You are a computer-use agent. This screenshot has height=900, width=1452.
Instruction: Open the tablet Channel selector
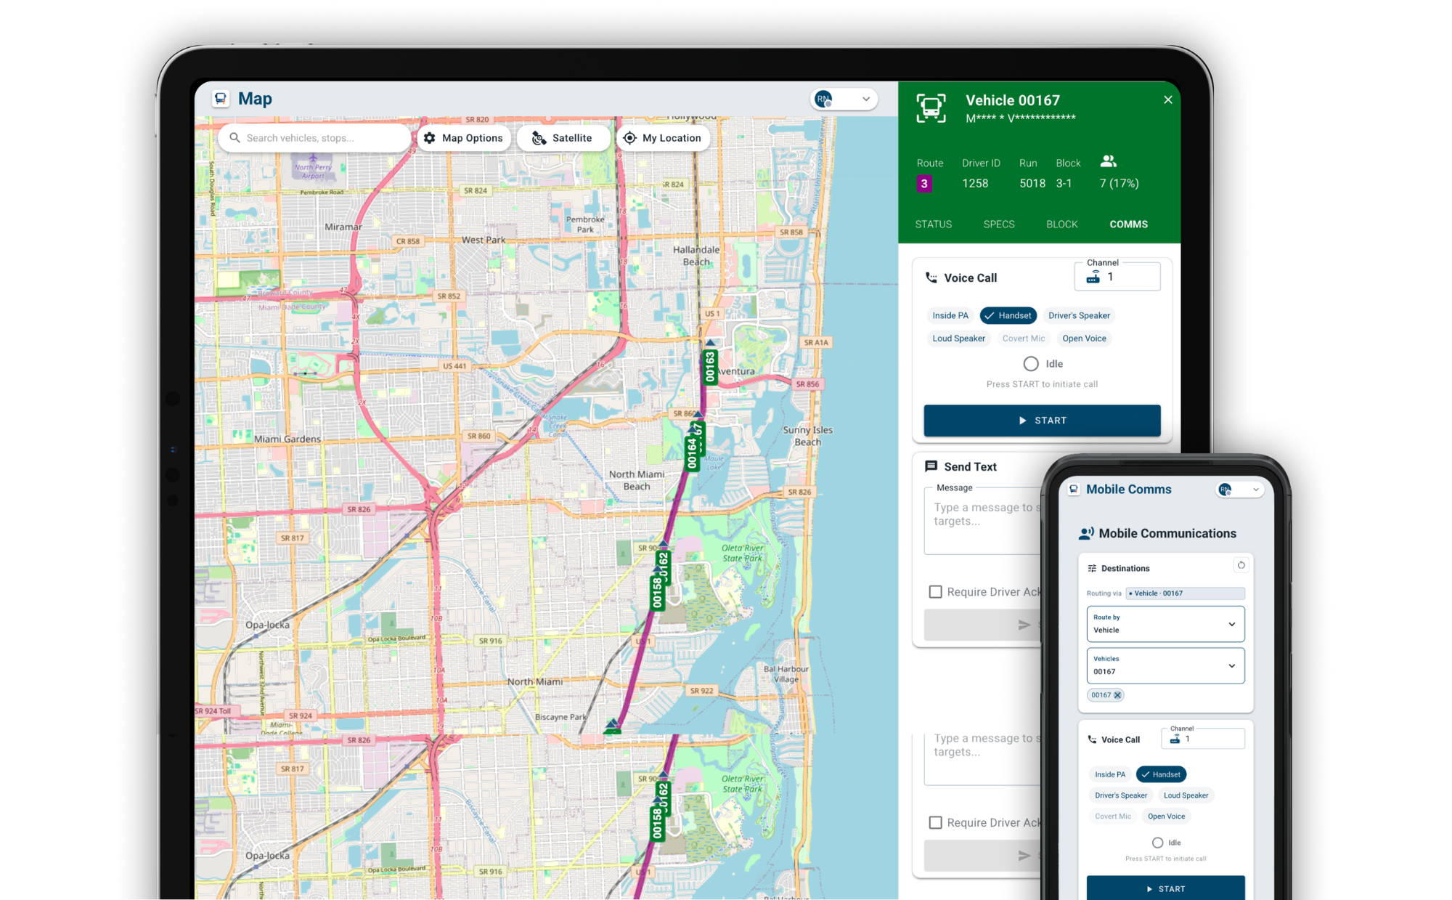pyautogui.click(x=1117, y=277)
